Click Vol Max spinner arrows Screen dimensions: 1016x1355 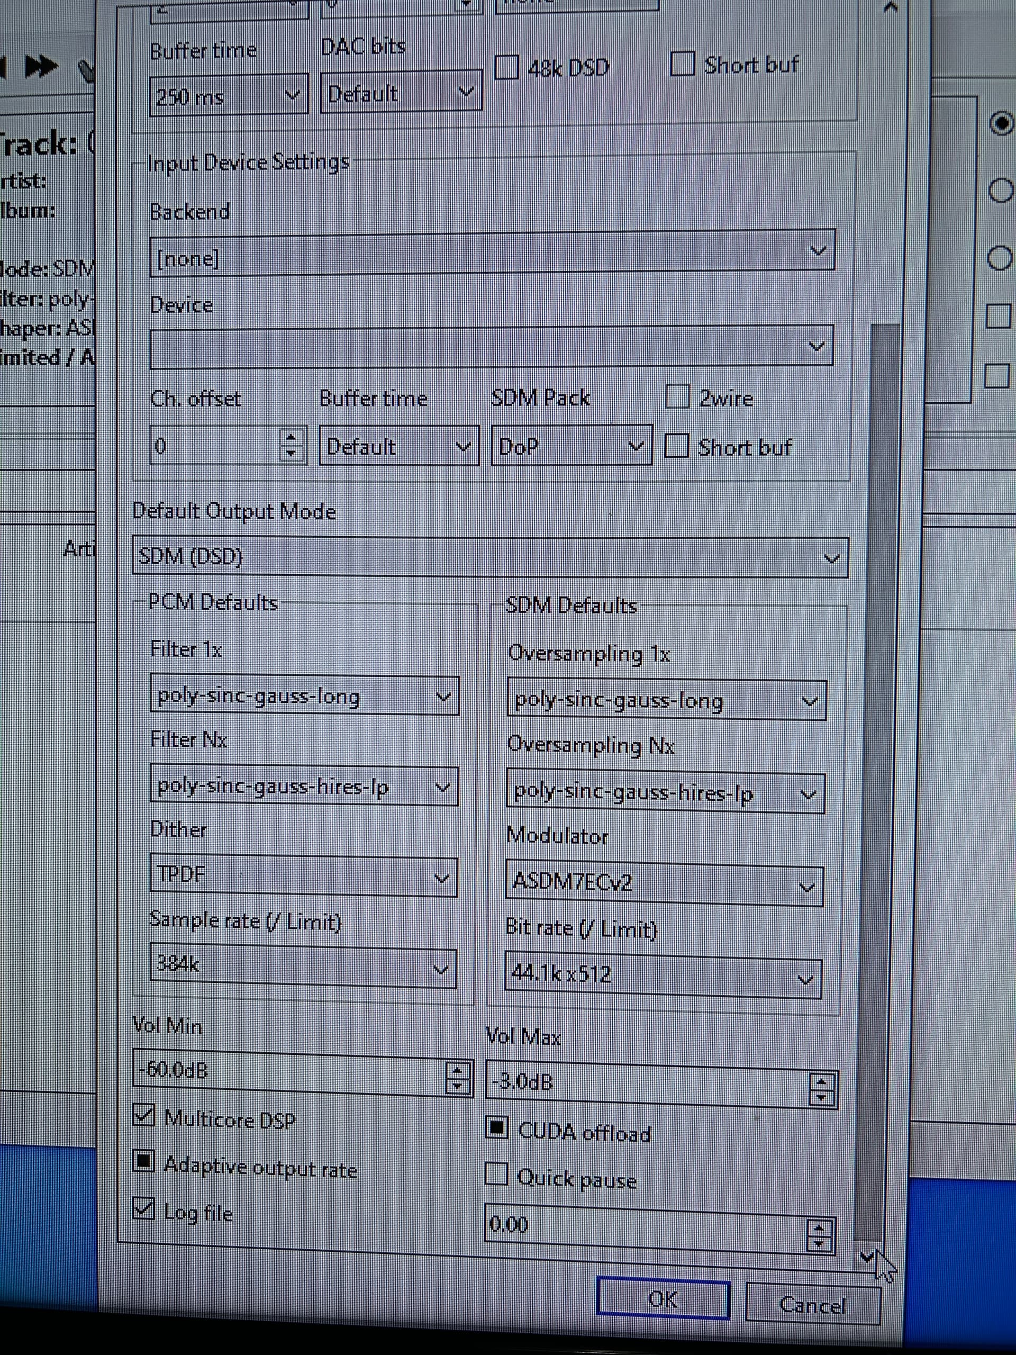pos(821,1089)
